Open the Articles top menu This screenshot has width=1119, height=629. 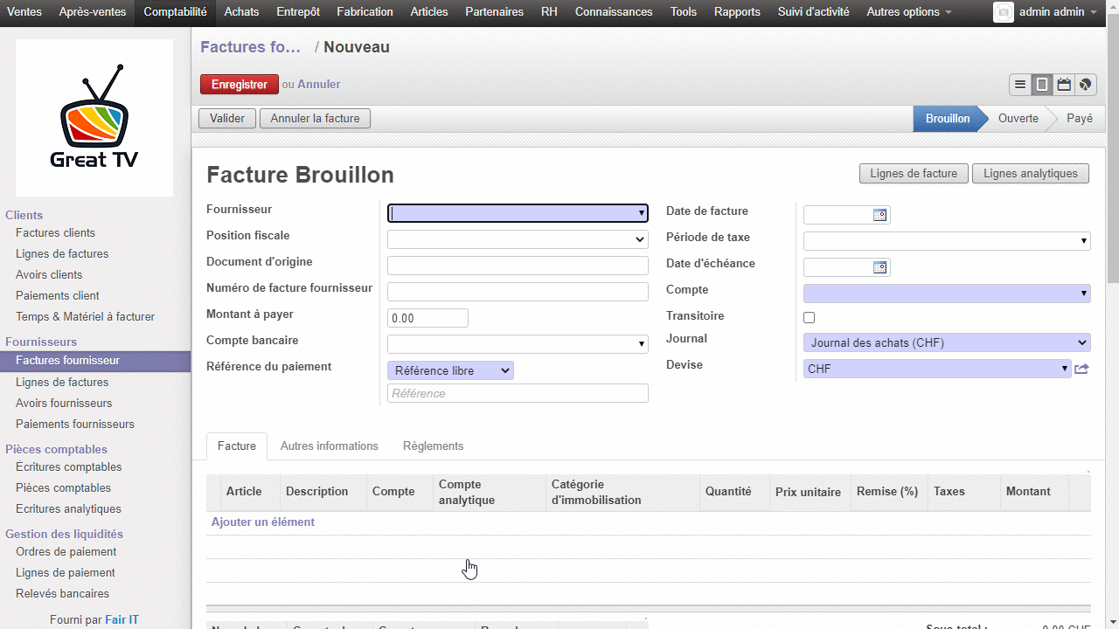[429, 12]
